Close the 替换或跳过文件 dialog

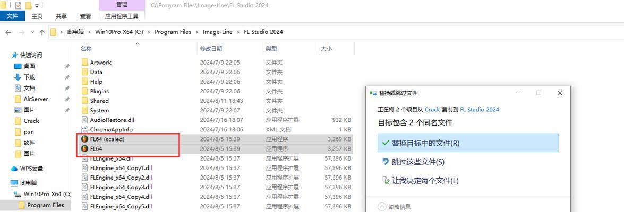560,93
